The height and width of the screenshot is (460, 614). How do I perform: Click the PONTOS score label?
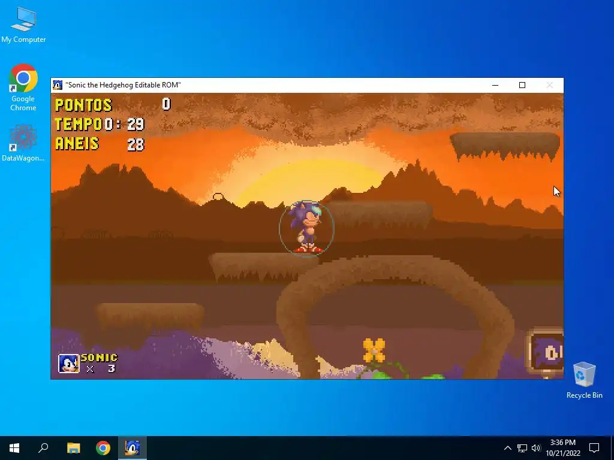tap(83, 105)
